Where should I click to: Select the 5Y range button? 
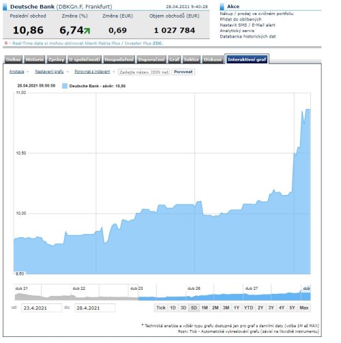point(292,308)
